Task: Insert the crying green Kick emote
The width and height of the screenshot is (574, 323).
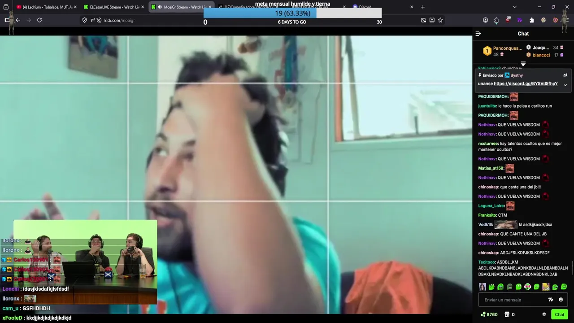Action: tap(500, 287)
